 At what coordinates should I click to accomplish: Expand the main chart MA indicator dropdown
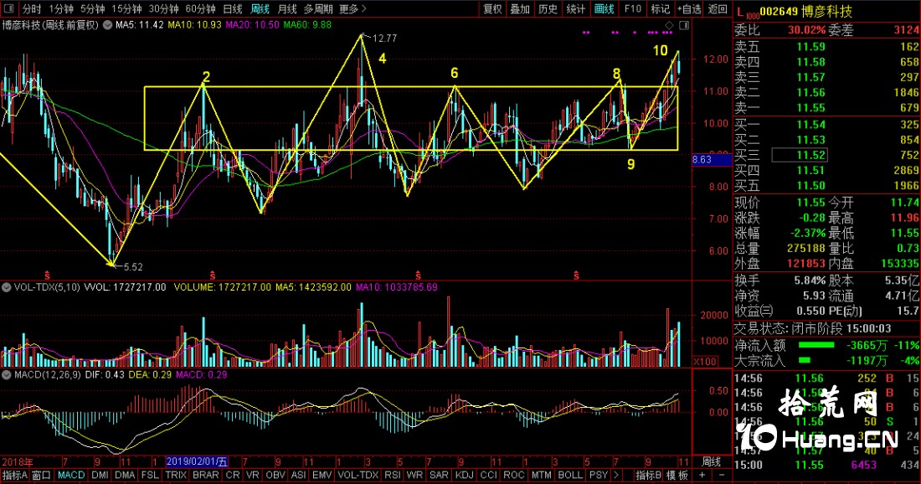pos(107,25)
